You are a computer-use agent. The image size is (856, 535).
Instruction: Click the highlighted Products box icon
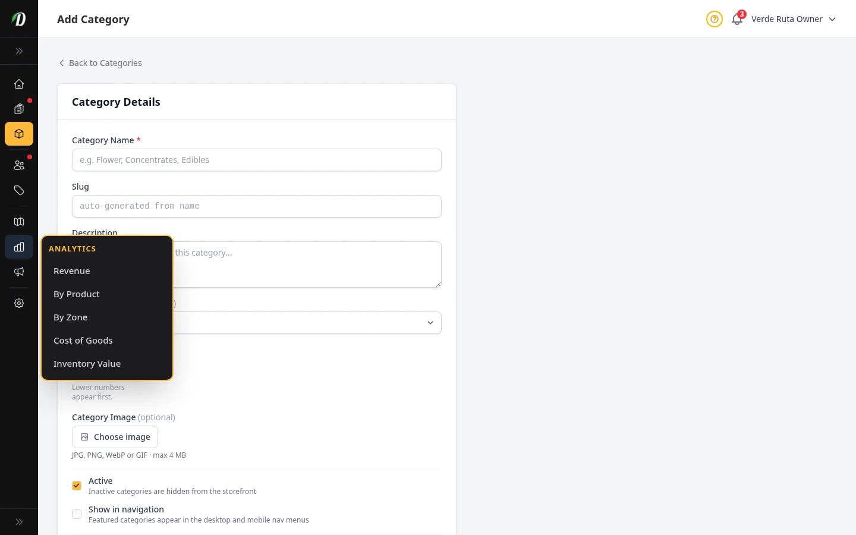[x=19, y=134]
